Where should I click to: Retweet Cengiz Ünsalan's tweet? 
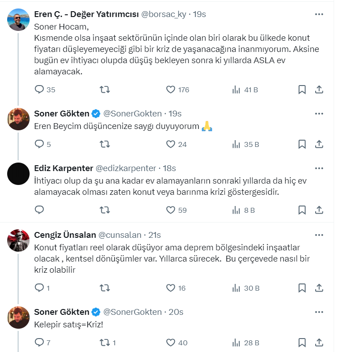104,288
